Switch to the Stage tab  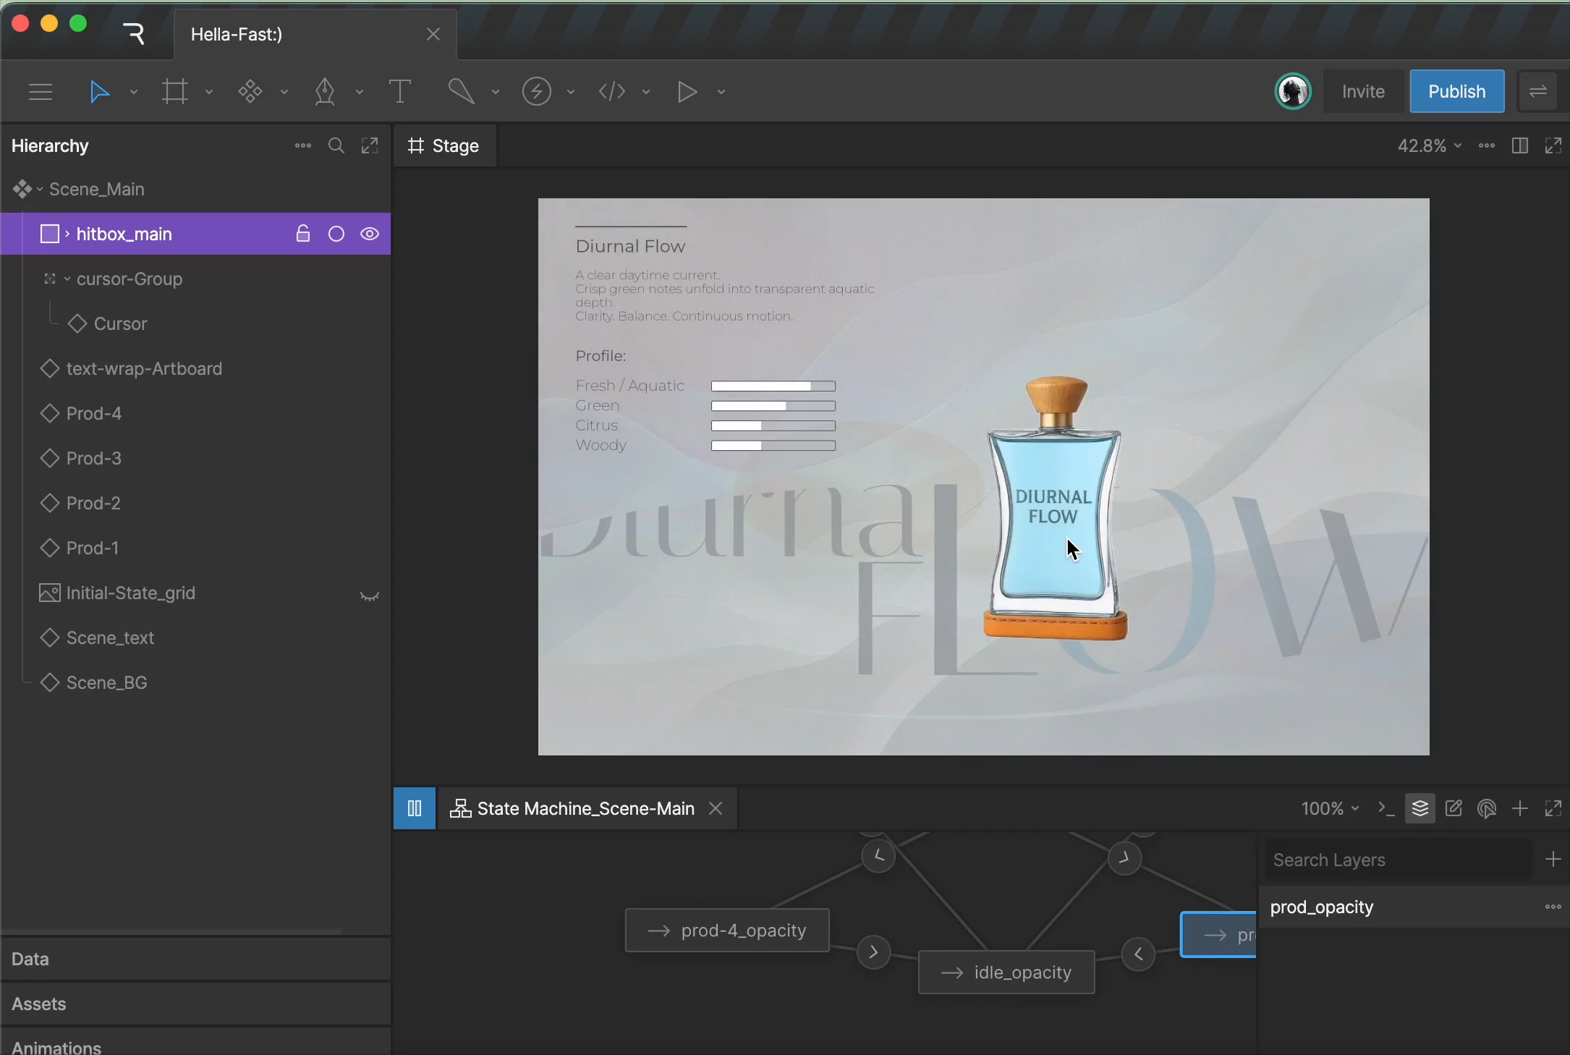pyautogui.click(x=444, y=146)
